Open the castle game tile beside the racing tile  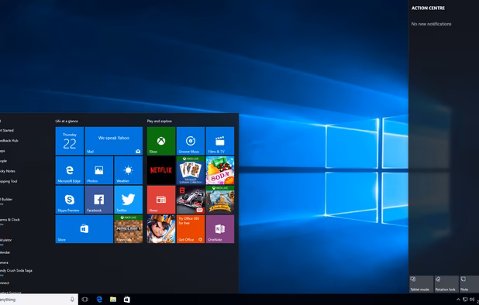click(x=220, y=200)
